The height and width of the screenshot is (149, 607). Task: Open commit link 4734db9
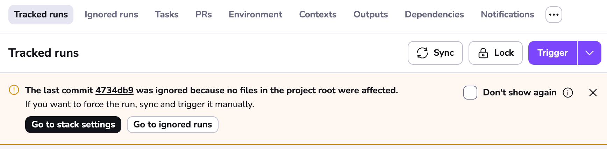coord(114,91)
